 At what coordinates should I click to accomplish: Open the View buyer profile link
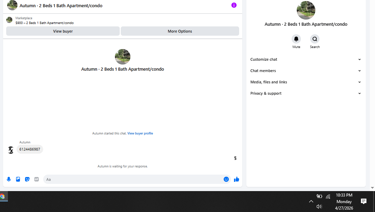[x=140, y=133]
